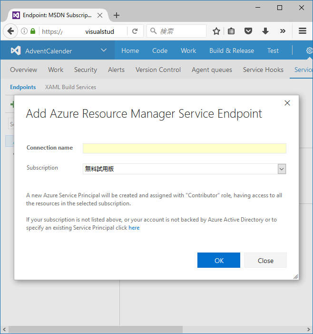Switch to Version Control tab
Image resolution: width=313 pixels, height=334 pixels.
158,70
